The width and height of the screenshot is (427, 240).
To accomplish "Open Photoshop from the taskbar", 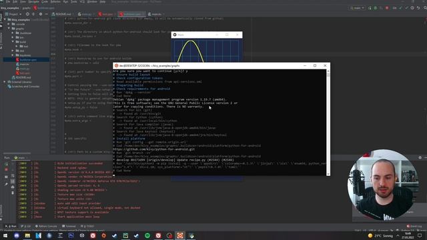I will click(x=71, y=235).
